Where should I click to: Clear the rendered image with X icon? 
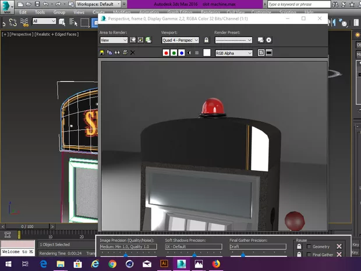[132, 52]
